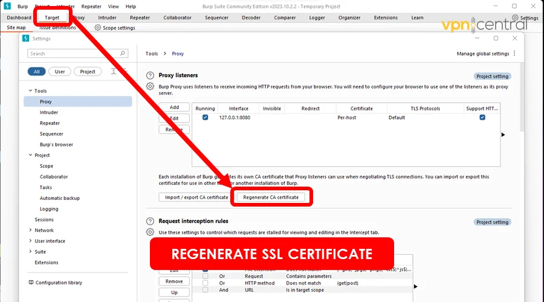Collapse the Tools tree section
Viewport: 544px width, 302px height.
pos(30,91)
